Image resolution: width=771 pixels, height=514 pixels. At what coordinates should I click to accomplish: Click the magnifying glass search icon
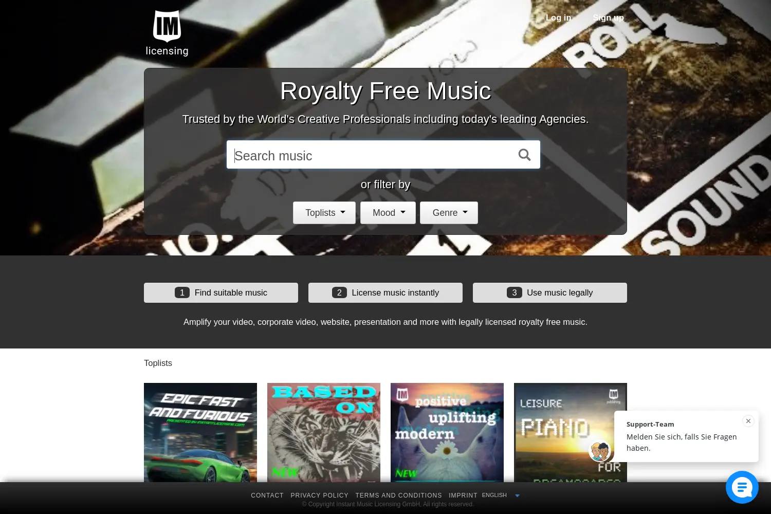coord(524,155)
